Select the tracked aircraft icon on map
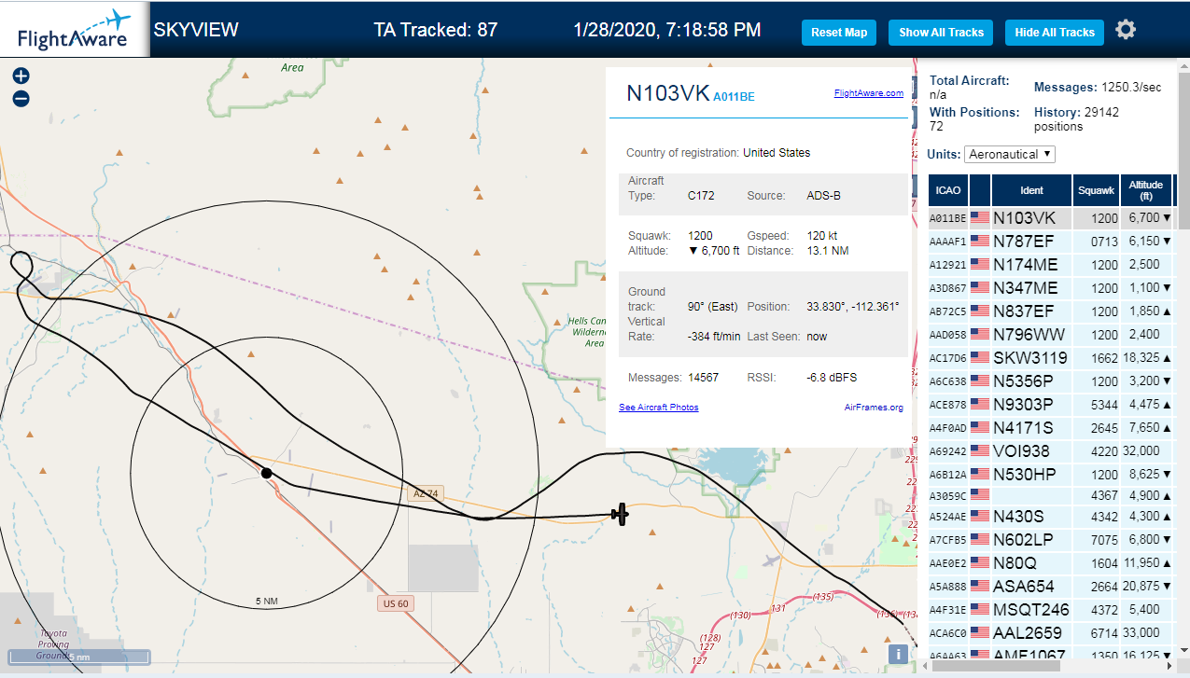 point(620,513)
